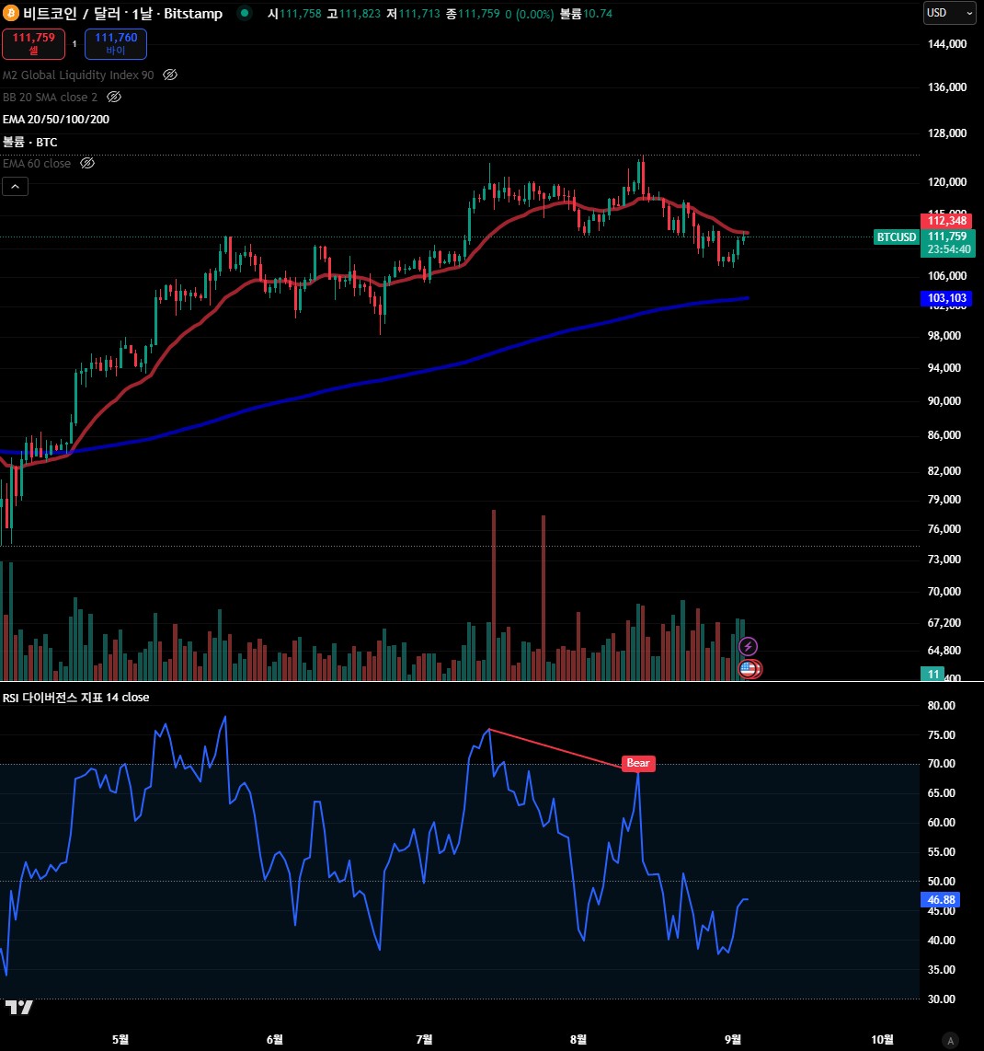Select the EMA 60 close label
This screenshot has height=1051, width=984.
point(37,164)
